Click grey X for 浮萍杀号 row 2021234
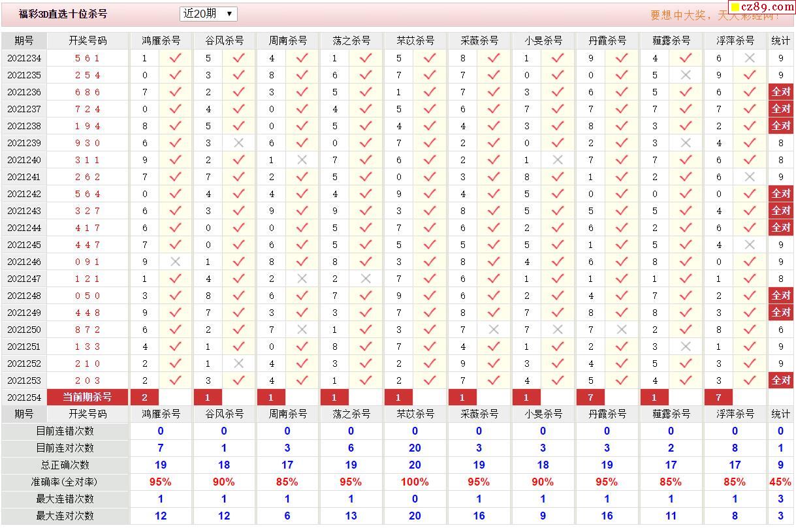Screen dimensions: 796x528 (750, 58)
